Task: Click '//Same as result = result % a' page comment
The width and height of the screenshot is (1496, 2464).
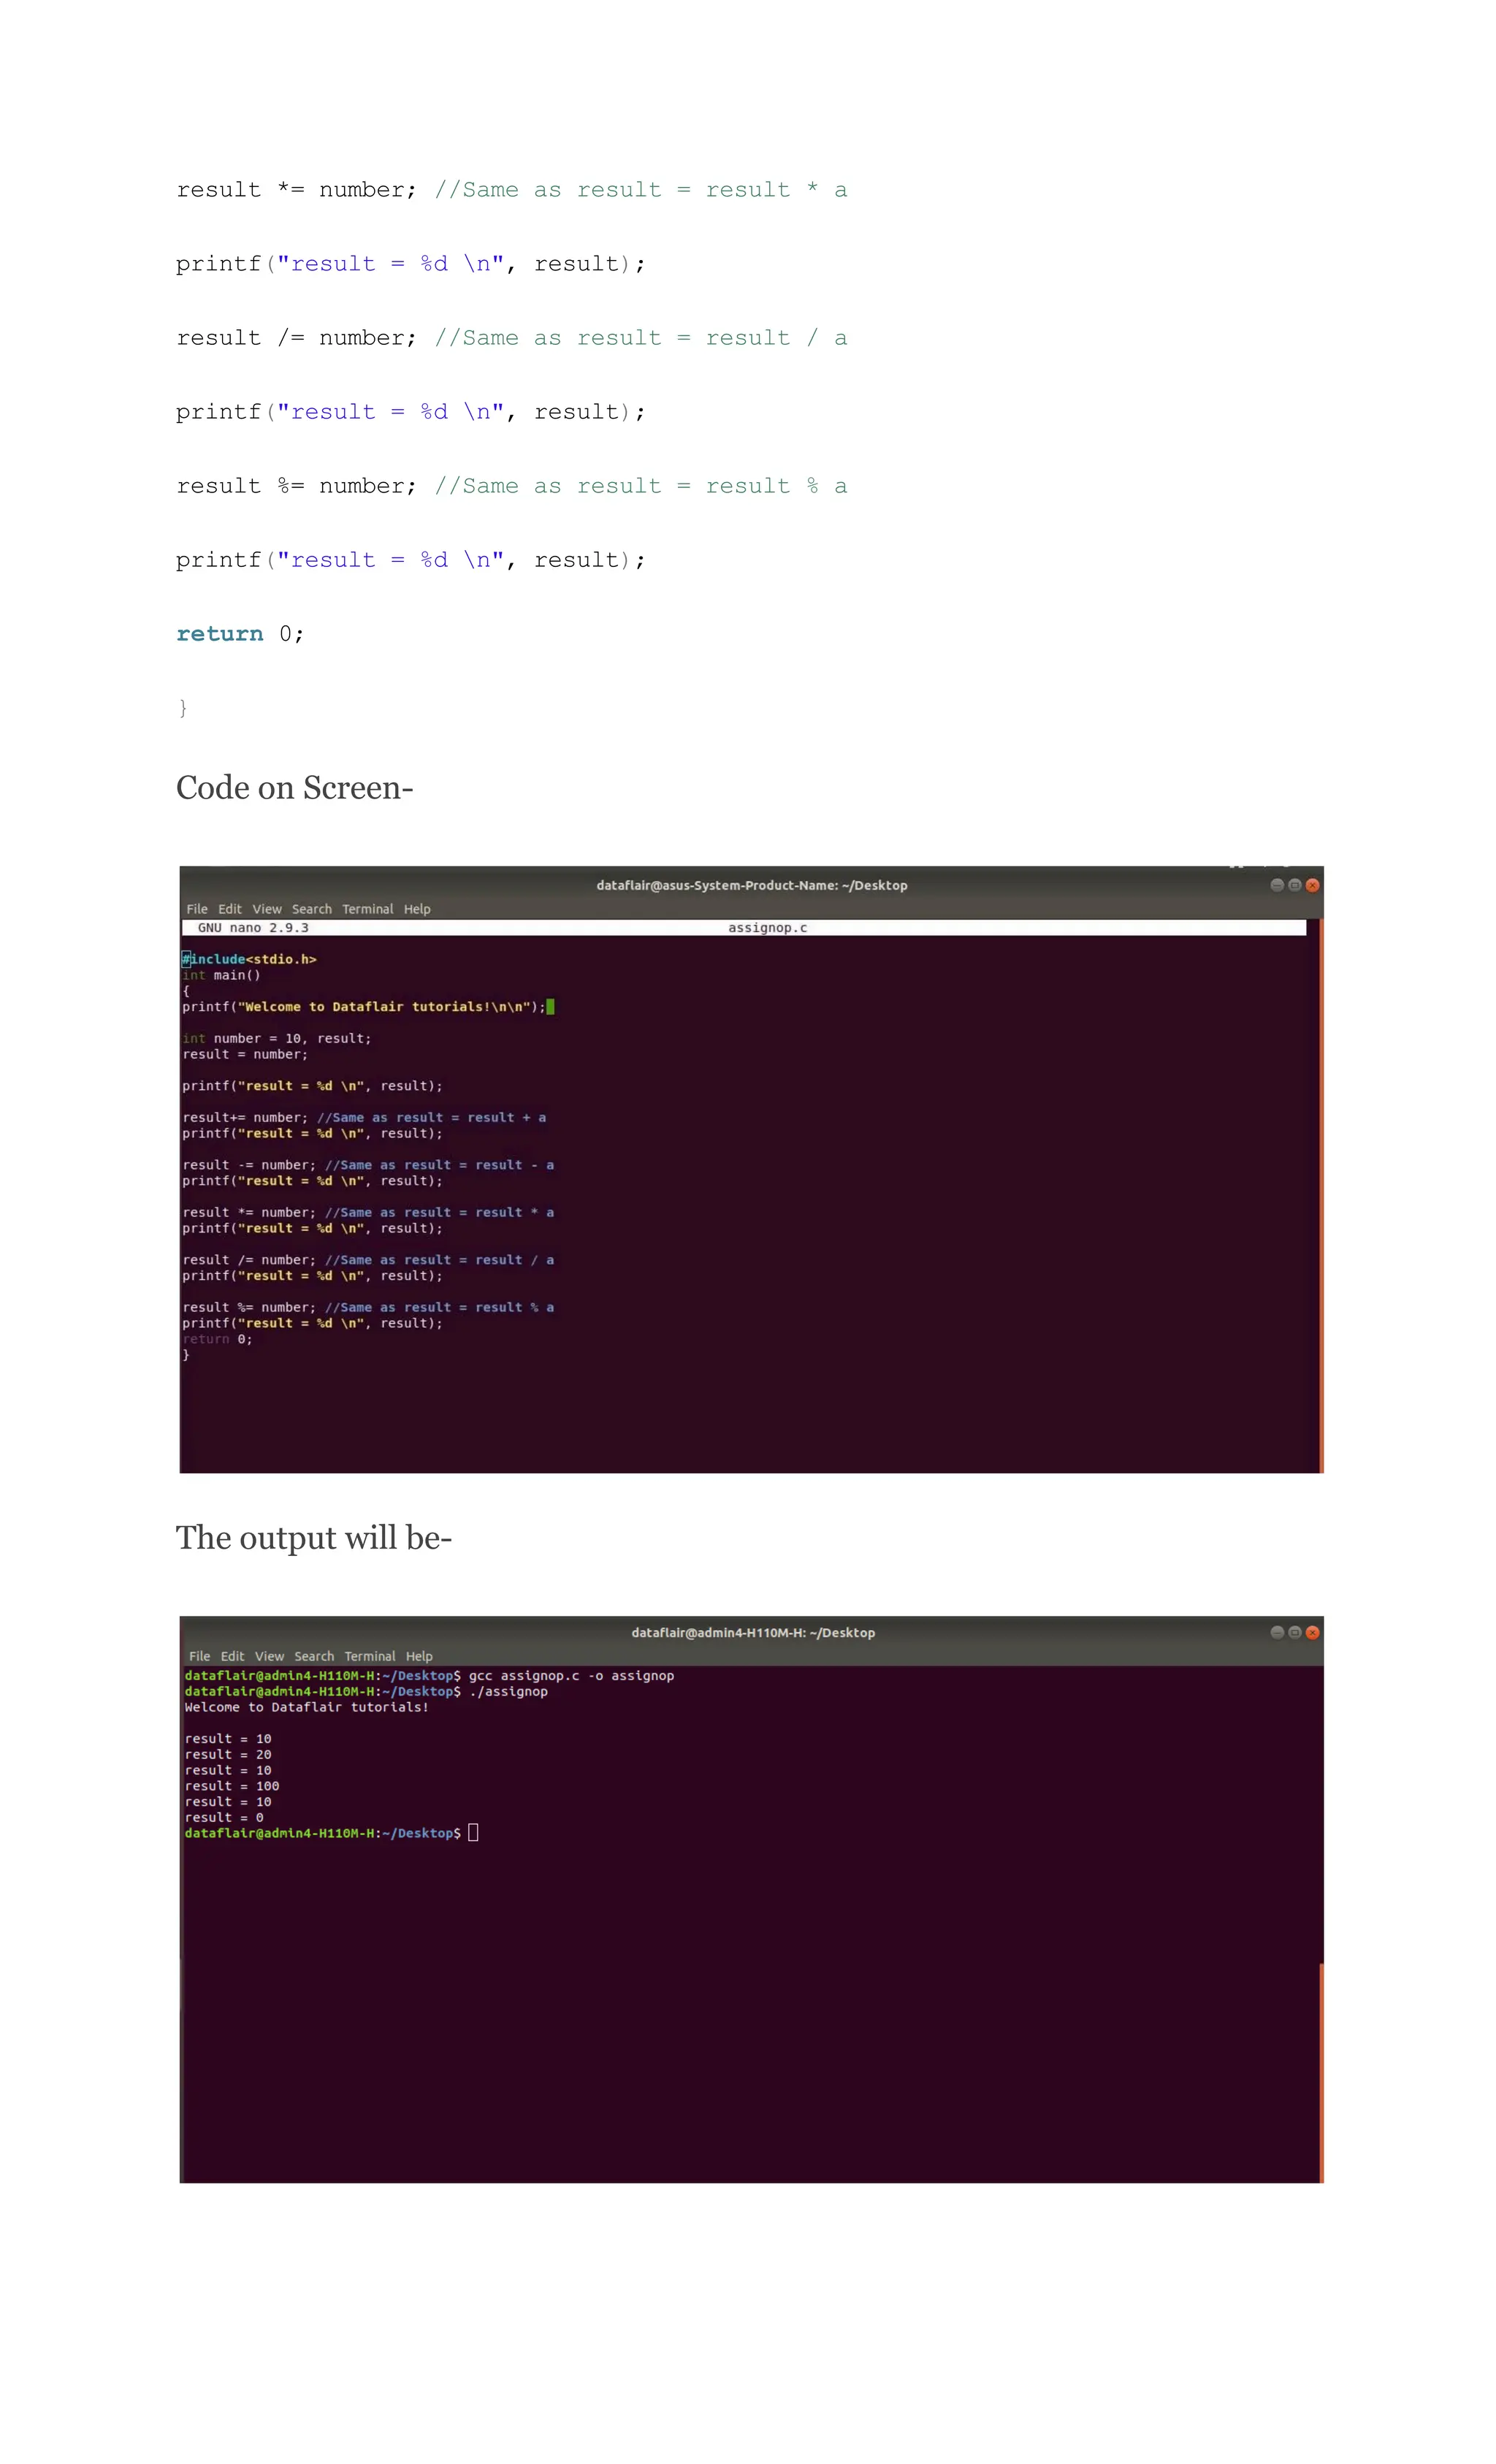Action: tap(641, 485)
